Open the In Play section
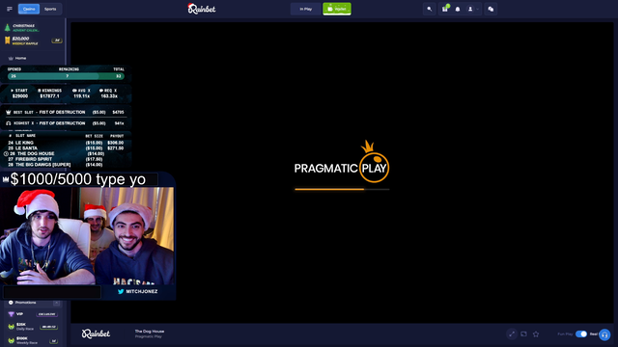 tap(305, 9)
